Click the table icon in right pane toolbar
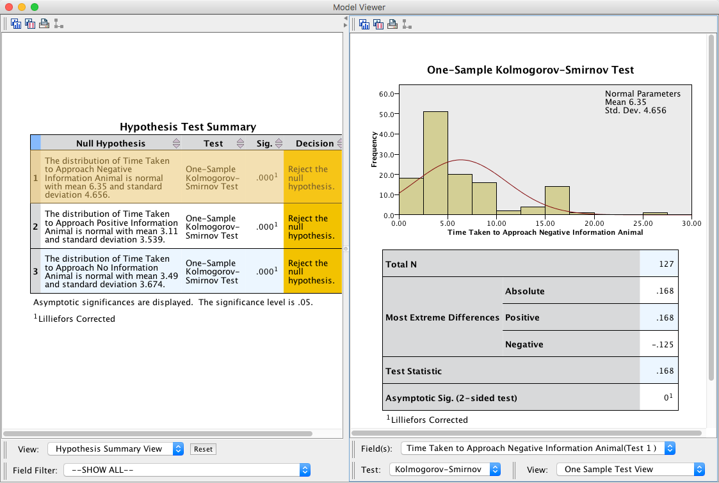The width and height of the screenshot is (719, 483). coord(378,24)
